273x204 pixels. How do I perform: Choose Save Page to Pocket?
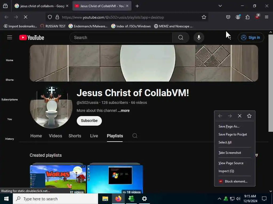click(x=235, y=134)
